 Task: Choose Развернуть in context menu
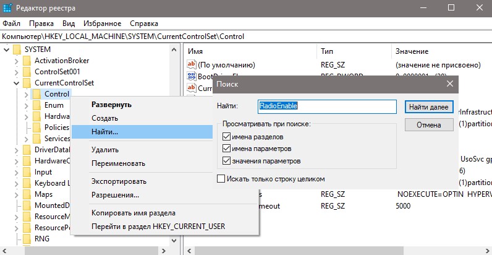pyautogui.click(x=142, y=105)
